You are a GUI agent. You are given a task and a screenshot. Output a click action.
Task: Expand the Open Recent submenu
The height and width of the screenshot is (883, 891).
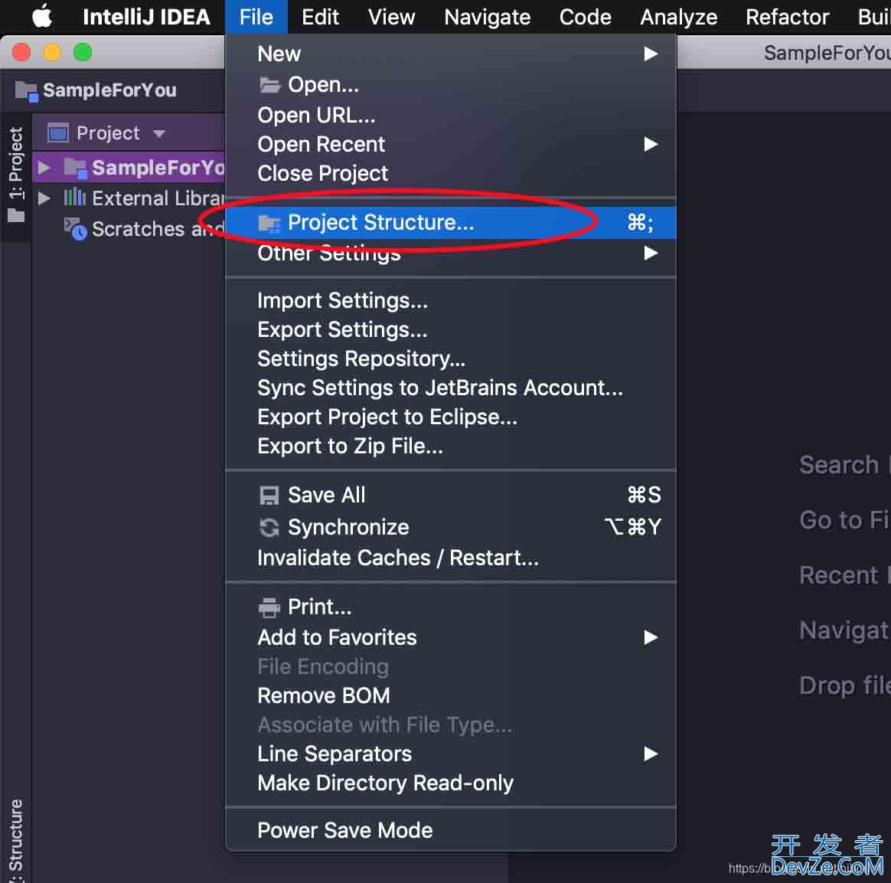point(451,145)
